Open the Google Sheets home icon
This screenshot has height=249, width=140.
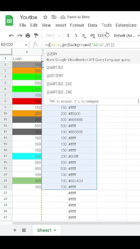coord(9,20)
